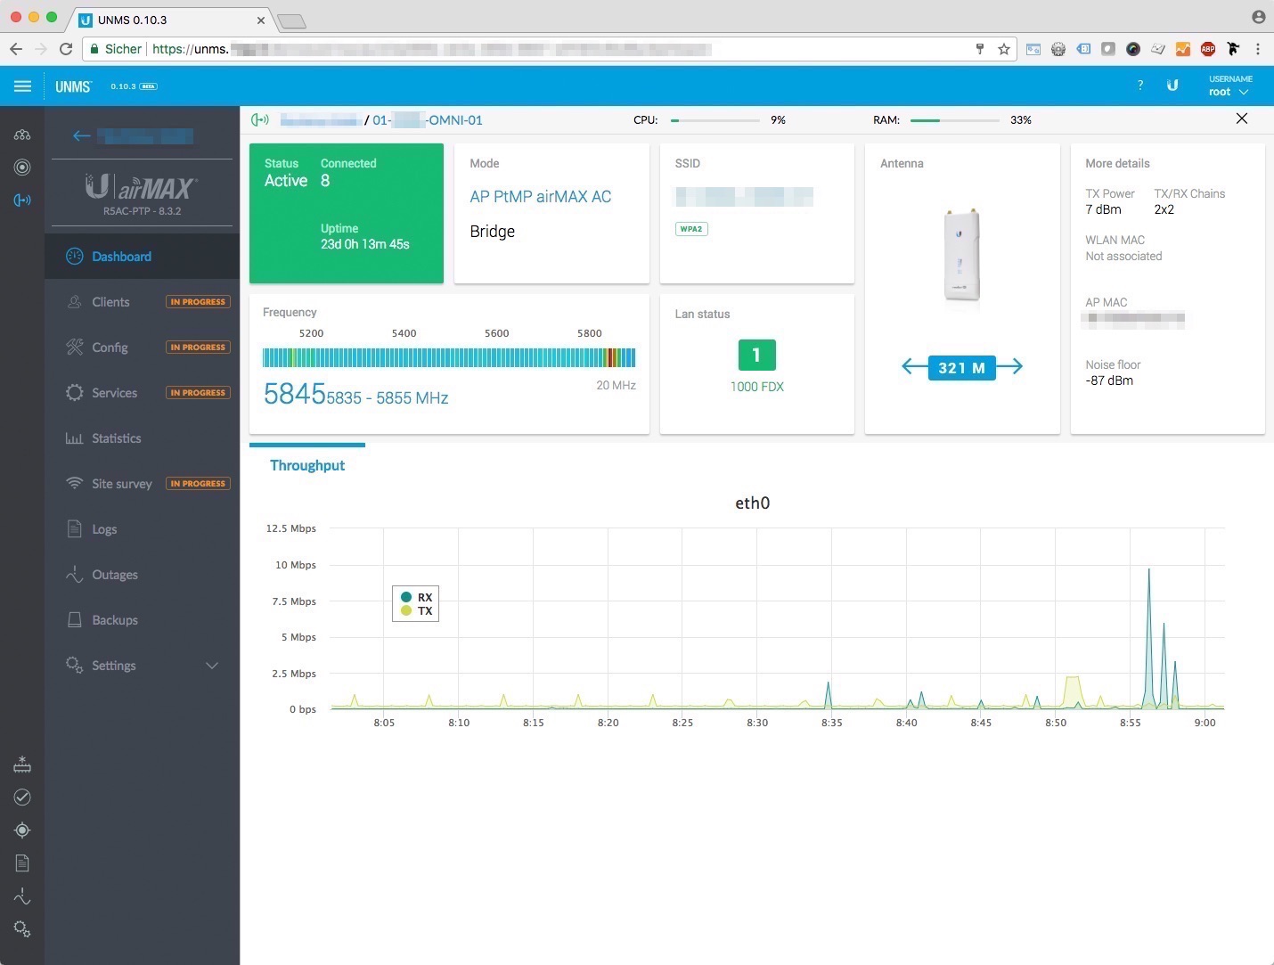Click the help question mark icon
The width and height of the screenshot is (1274, 965).
point(1140,86)
